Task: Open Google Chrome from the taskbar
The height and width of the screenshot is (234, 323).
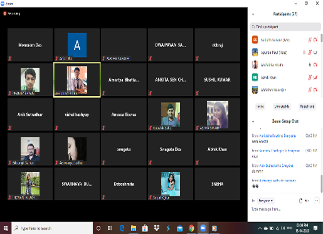Action: tap(191, 228)
